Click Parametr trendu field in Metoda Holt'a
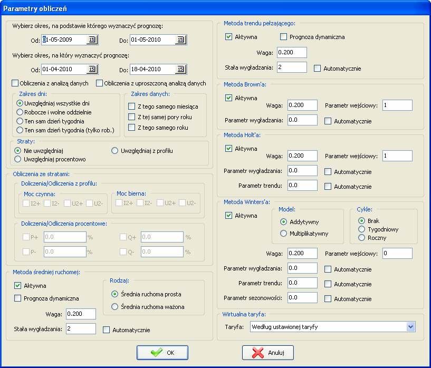431x368 pixels. (302, 186)
